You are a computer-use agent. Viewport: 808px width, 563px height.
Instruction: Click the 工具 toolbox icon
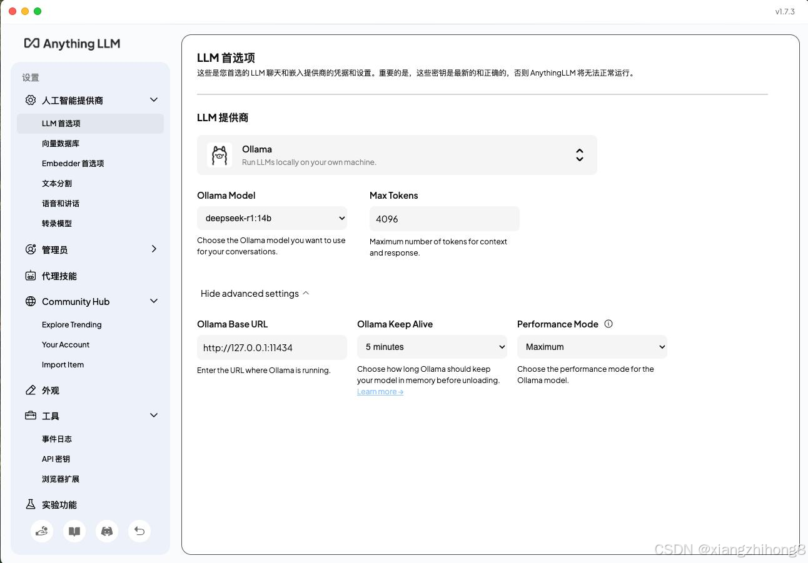[x=31, y=416]
